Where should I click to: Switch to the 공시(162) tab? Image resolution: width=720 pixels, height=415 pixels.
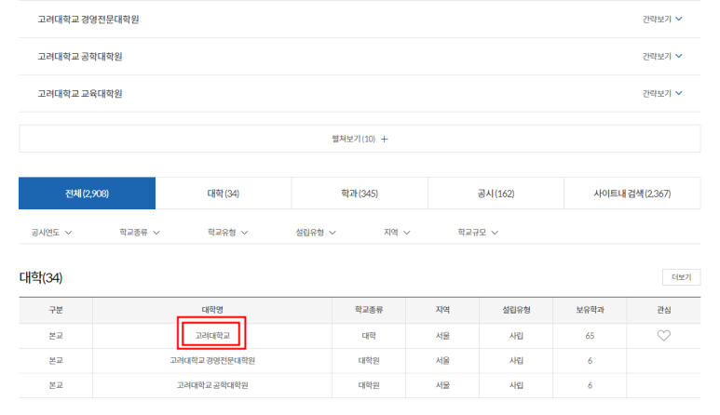[496, 194]
